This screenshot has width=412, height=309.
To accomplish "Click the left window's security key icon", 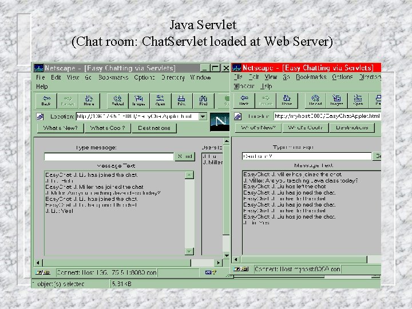I will click(43, 272).
